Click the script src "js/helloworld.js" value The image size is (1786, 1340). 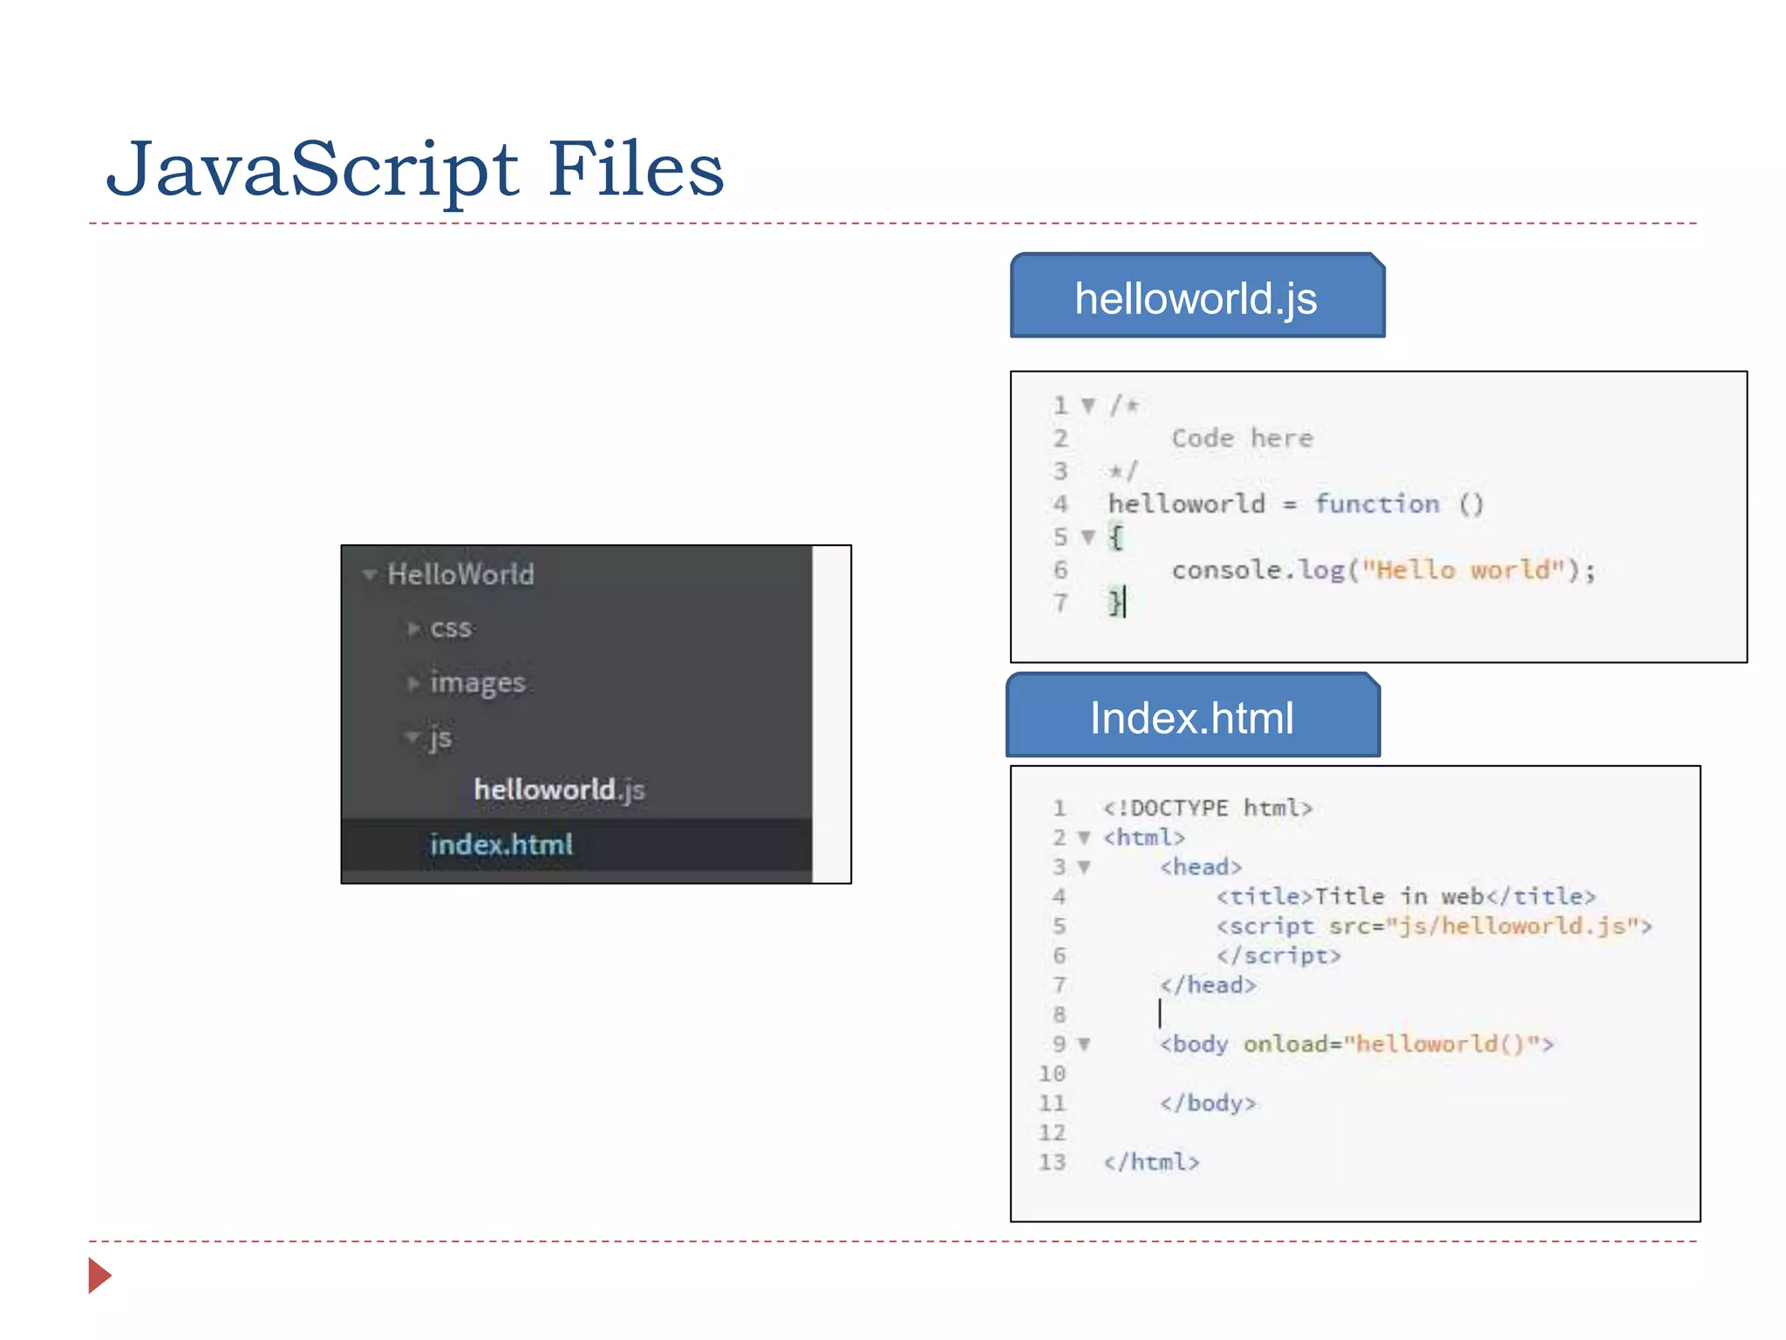[x=1511, y=926]
